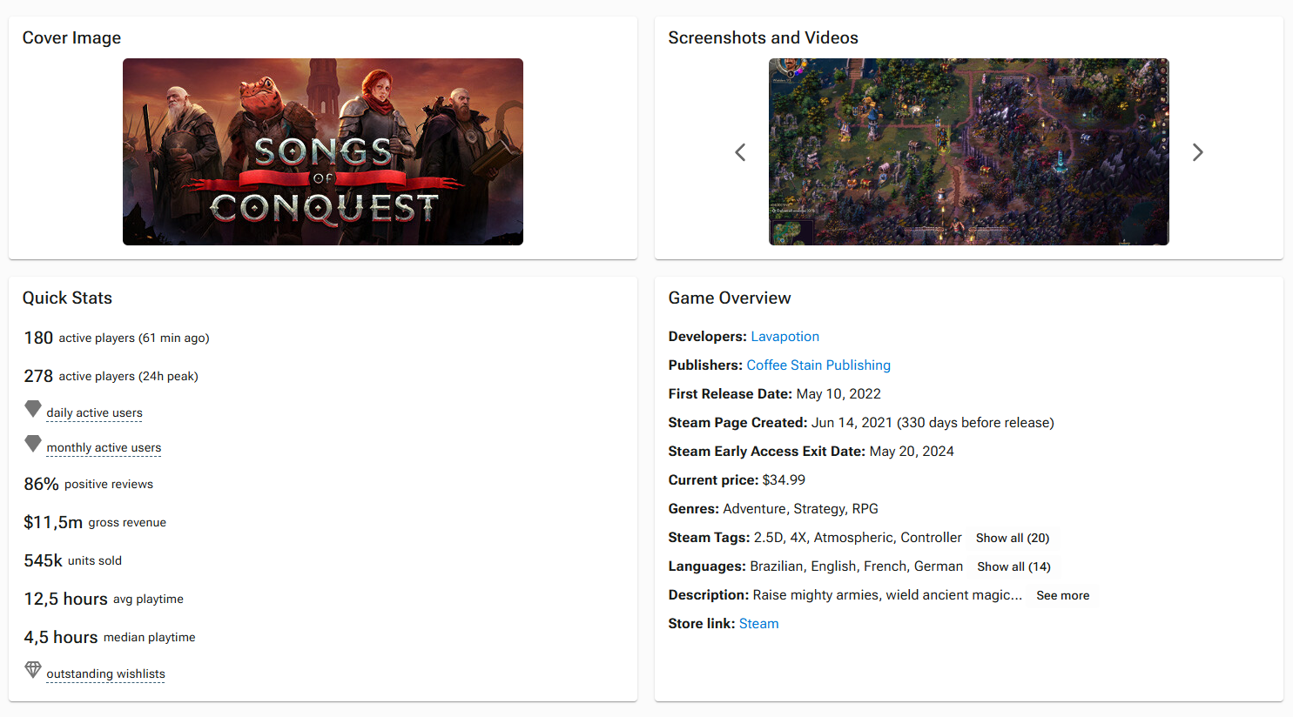Click the Cover Image heading
Viewport: 1293px width, 717px height.
pos(71,37)
